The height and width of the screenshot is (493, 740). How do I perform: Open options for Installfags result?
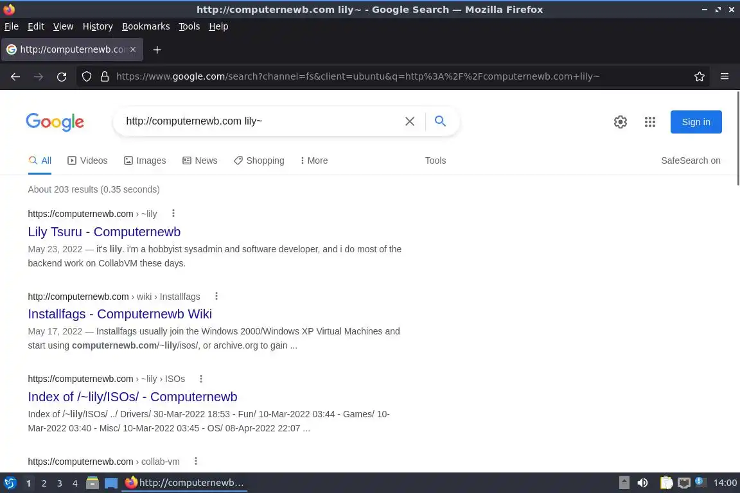[216, 297]
